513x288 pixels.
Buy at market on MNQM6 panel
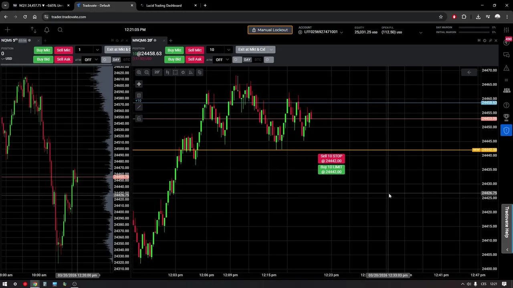pyautogui.click(x=174, y=50)
